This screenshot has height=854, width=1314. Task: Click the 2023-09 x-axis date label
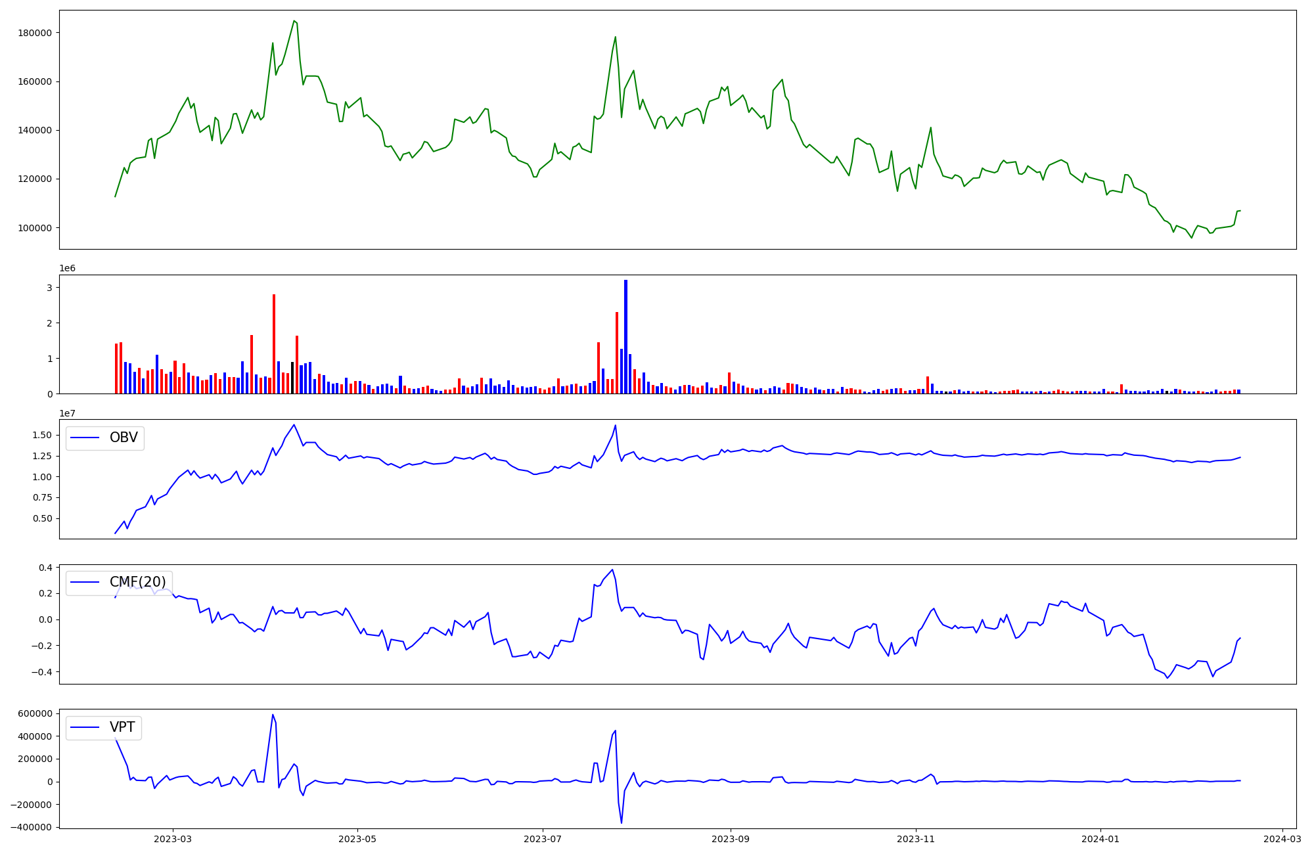tap(731, 839)
